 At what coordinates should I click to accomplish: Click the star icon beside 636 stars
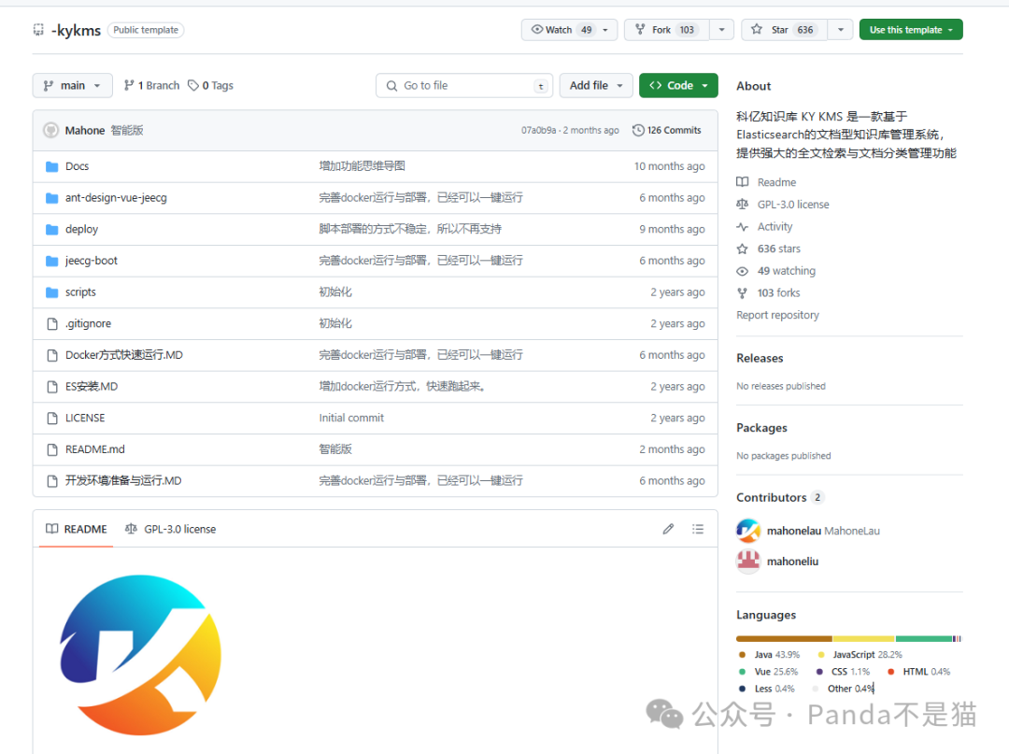742,249
